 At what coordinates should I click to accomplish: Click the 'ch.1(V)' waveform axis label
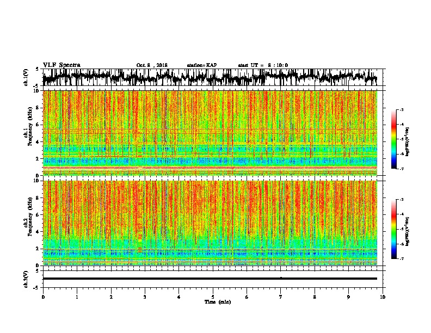(26, 77)
